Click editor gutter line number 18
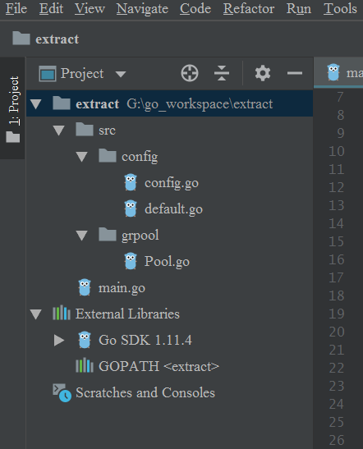This screenshot has width=363, height=449. pos(337,296)
